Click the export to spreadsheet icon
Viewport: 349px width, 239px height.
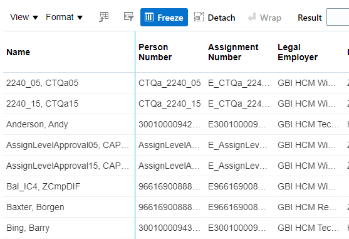[x=104, y=17]
